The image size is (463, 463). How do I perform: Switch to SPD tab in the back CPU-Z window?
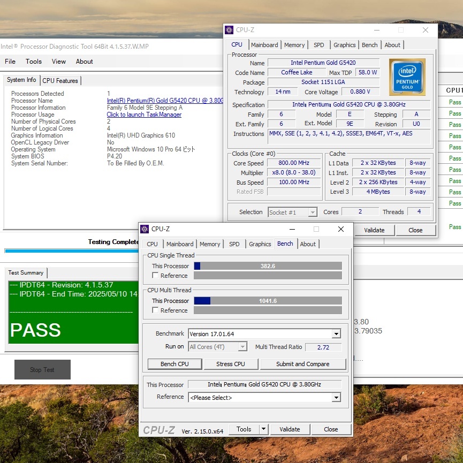319,45
